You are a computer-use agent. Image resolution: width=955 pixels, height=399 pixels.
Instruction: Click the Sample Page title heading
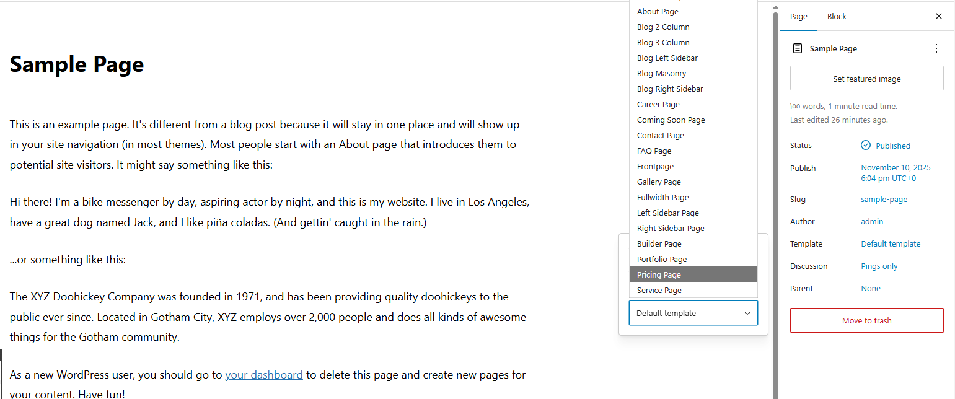pos(77,64)
